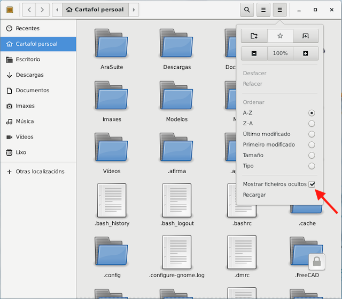
Task: Select Tamaño sort radio button
Action: (312, 156)
